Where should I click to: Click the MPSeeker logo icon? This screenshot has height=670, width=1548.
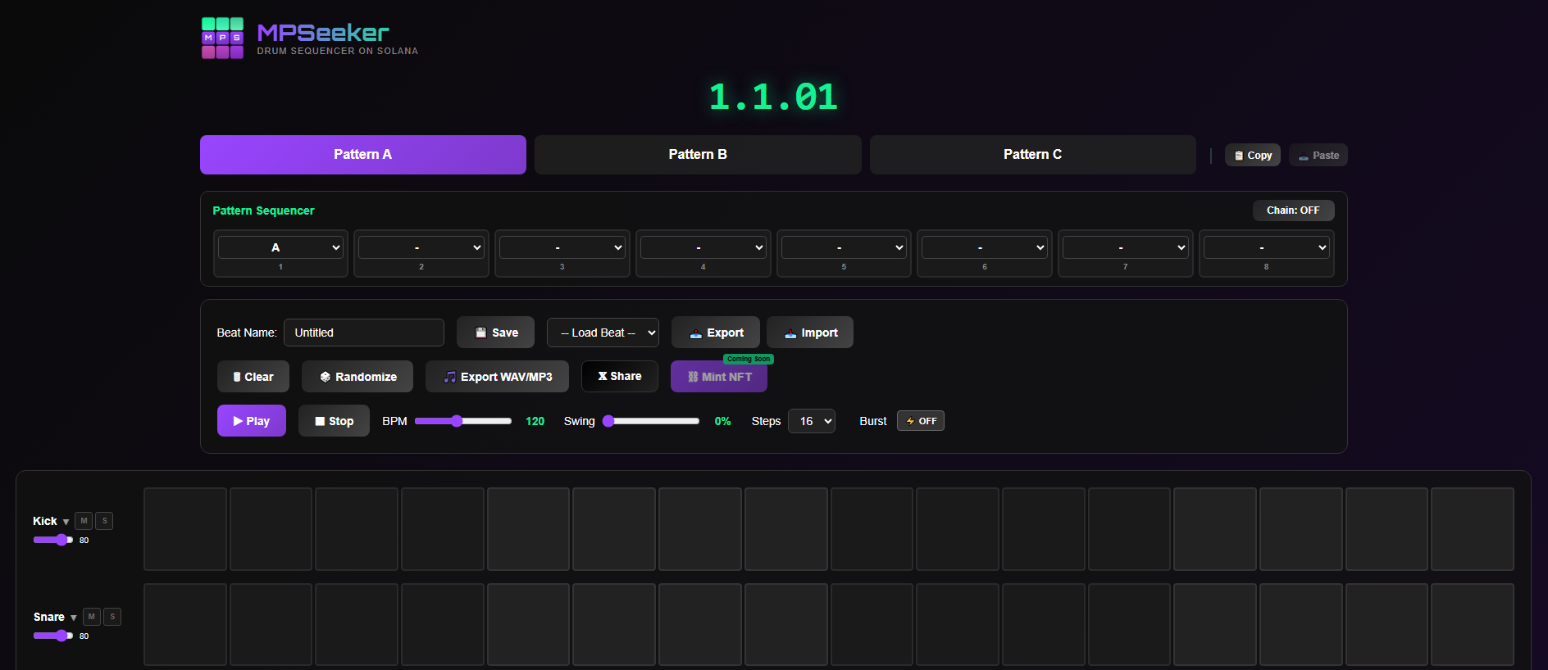pos(222,38)
